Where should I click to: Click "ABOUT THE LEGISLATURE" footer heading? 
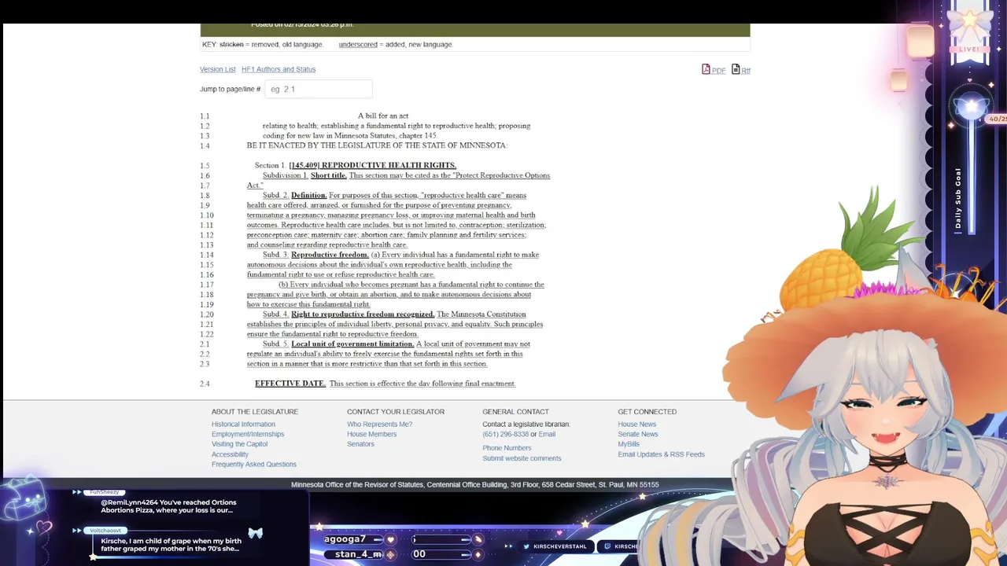tap(255, 412)
